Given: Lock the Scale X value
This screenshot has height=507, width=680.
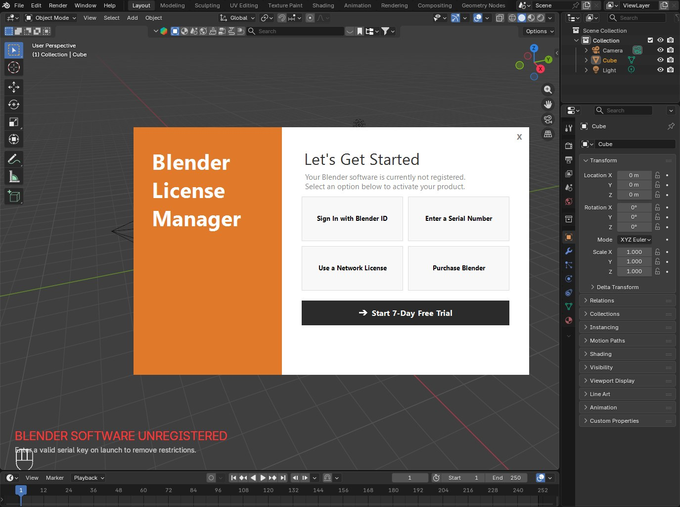Looking at the screenshot, I should [x=657, y=252].
